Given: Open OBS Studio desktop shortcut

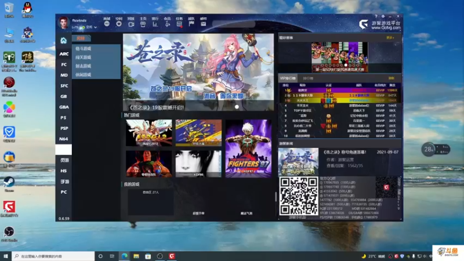Looking at the screenshot, I should pyautogui.click(x=9, y=234).
